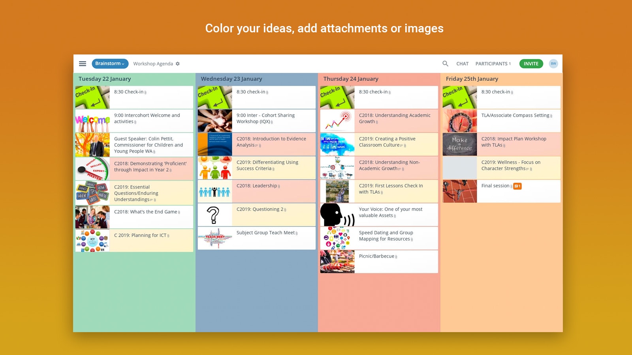Open the BW user avatar
The image size is (632, 355).
coord(553,64)
